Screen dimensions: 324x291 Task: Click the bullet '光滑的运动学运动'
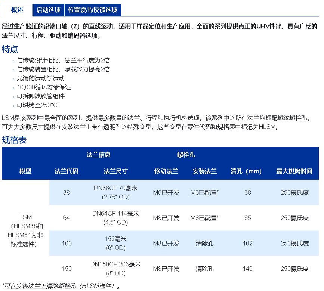41,78
